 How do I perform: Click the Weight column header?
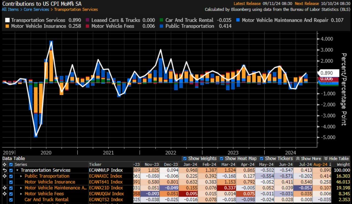click(343, 165)
